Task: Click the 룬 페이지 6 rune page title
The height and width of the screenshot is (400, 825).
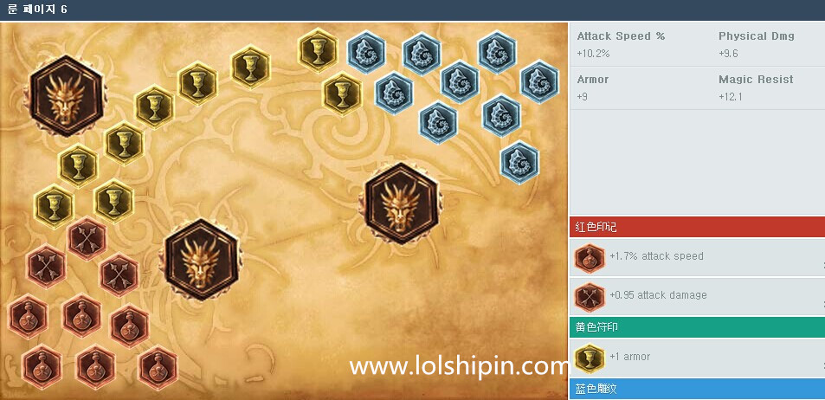Action: pos(37,10)
